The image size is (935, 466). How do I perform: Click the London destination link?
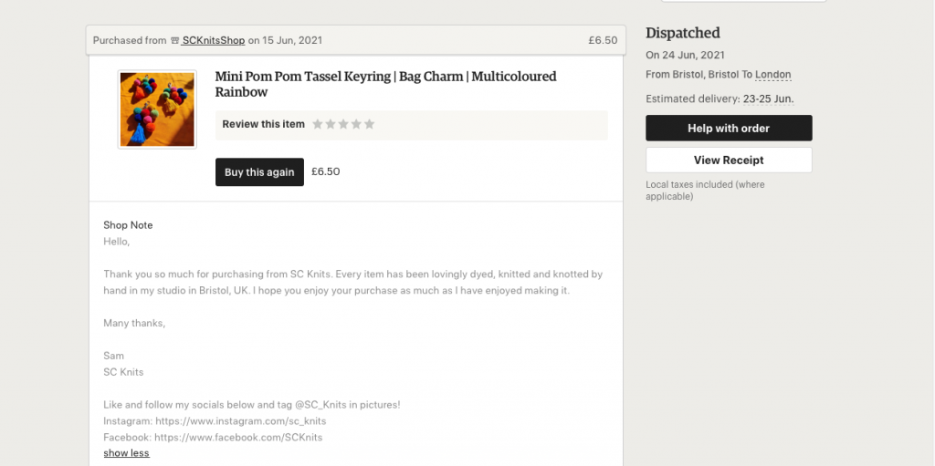pos(772,75)
